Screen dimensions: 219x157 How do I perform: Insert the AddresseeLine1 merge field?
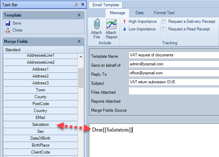40,56
